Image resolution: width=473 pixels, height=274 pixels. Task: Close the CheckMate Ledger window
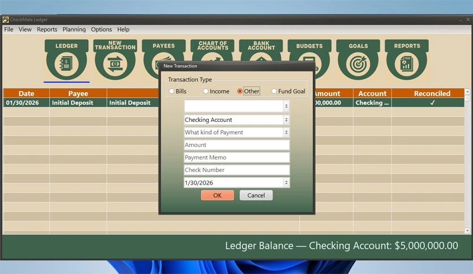pos(468,20)
